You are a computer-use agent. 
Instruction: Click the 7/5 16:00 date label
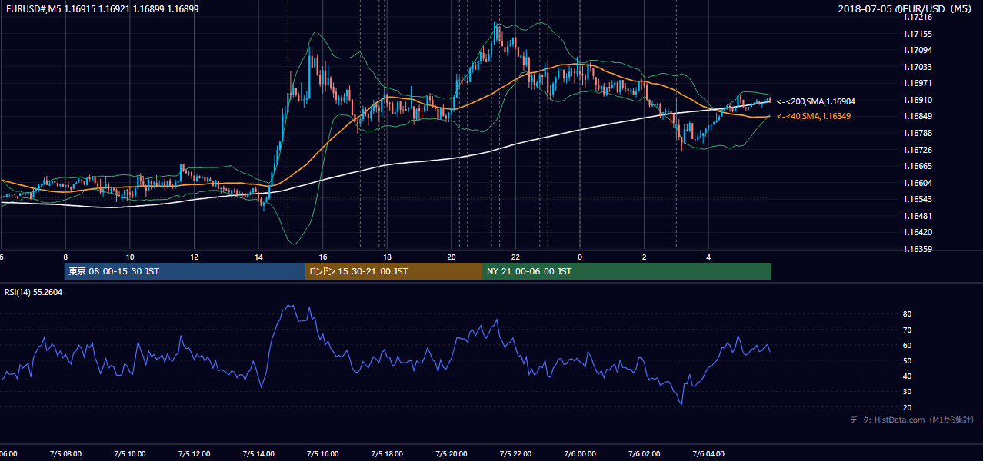323,453
